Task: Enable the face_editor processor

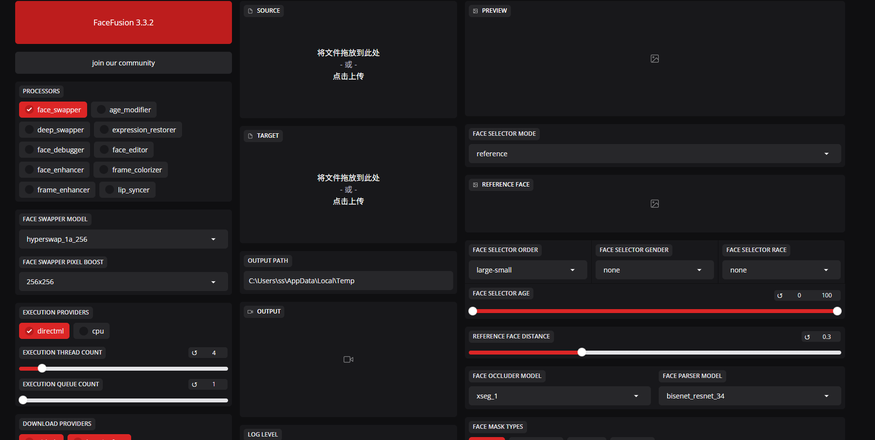Action: click(124, 150)
